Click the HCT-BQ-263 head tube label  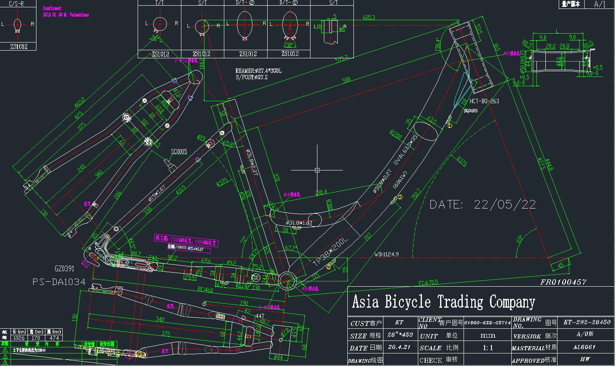[484, 101]
